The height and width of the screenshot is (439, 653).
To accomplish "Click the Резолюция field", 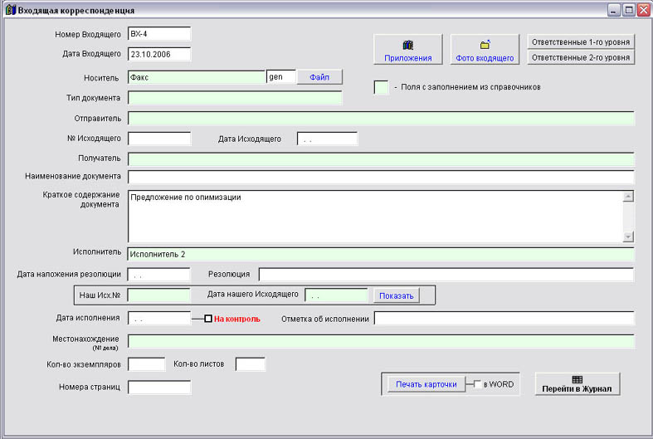I will click(446, 275).
